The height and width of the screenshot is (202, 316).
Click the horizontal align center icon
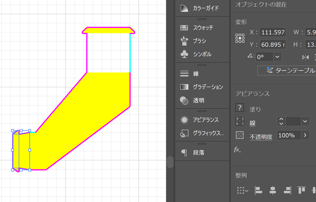[x=273, y=190]
